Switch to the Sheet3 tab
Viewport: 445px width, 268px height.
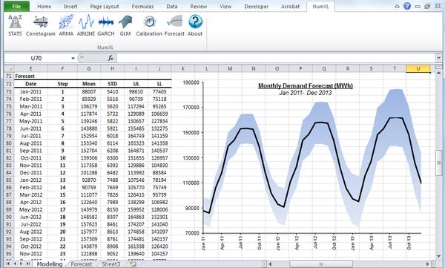tap(111, 264)
